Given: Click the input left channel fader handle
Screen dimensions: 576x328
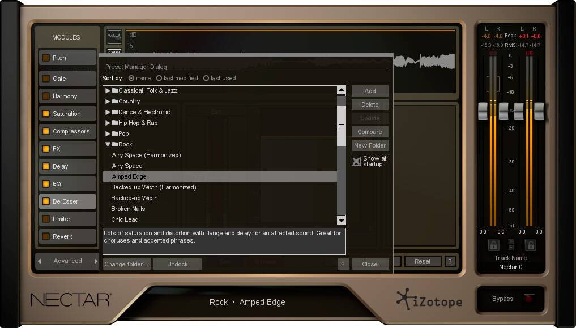Looking at the screenshot, I should (483, 111).
